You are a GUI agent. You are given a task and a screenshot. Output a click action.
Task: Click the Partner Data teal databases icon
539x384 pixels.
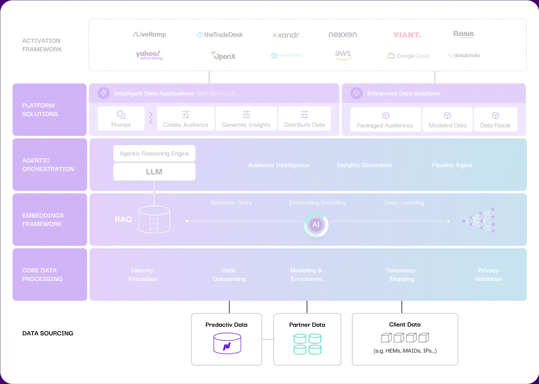point(307,344)
